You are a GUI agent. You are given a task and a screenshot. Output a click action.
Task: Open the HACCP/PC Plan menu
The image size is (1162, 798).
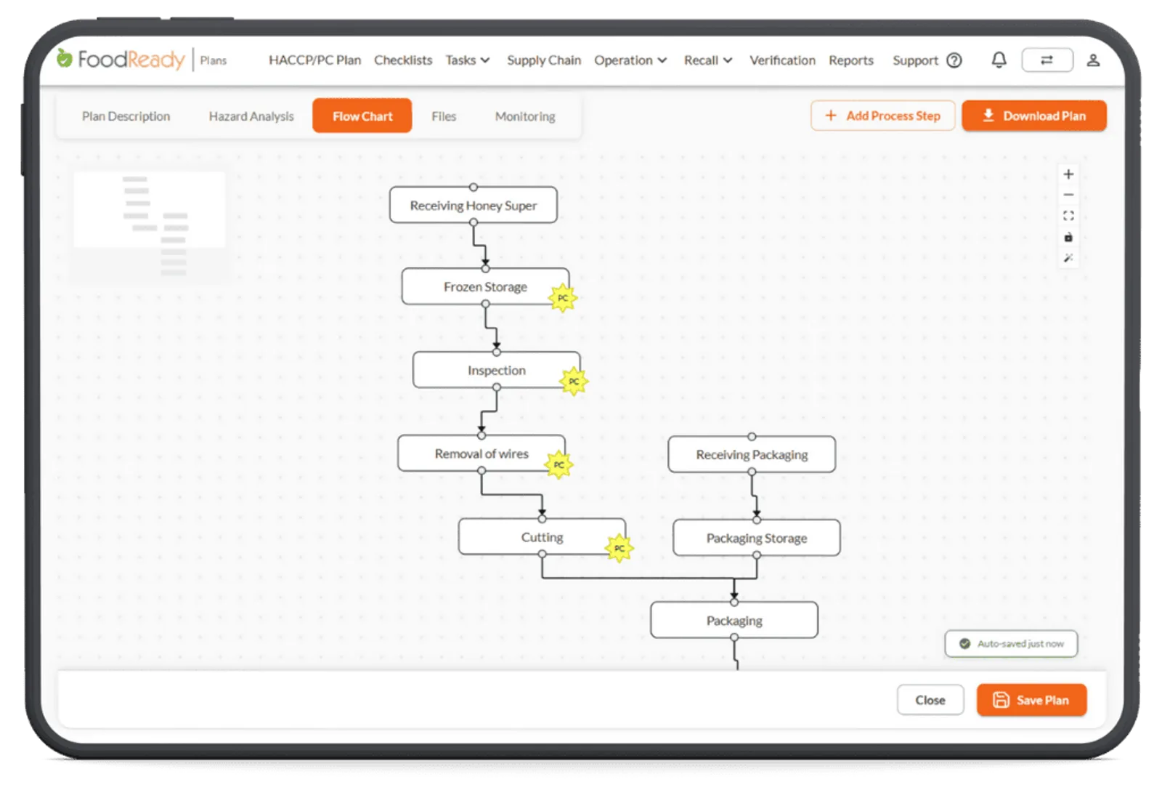(x=314, y=60)
